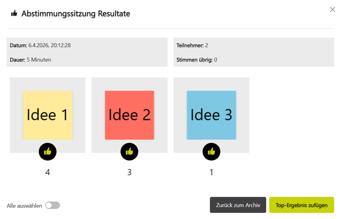
Task: Select the red Idee 2 sticky note
Action: pyautogui.click(x=130, y=115)
